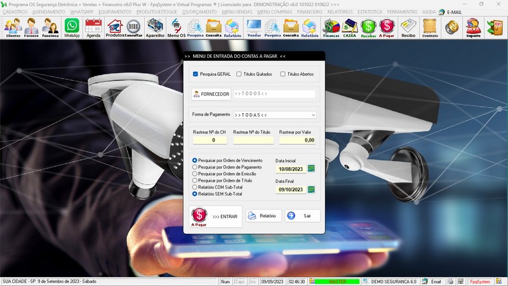Open the Contrato toolbar icon

click(x=430, y=27)
